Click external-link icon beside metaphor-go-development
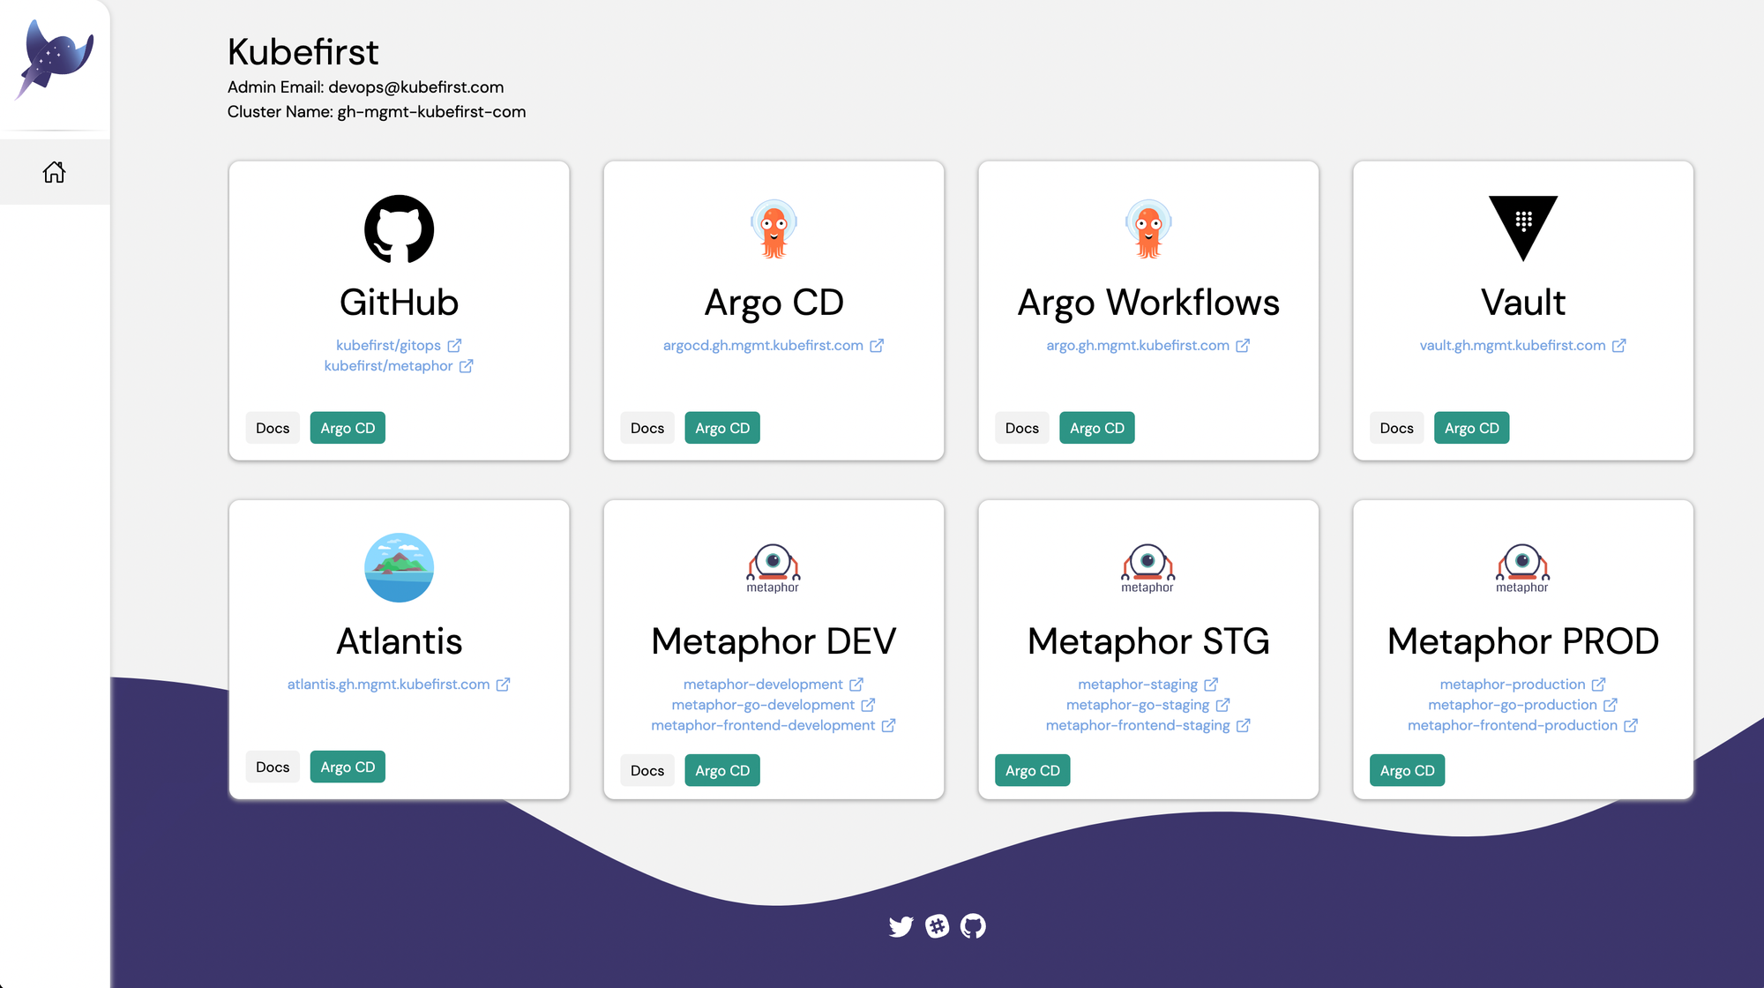This screenshot has height=988, width=1764. (868, 704)
